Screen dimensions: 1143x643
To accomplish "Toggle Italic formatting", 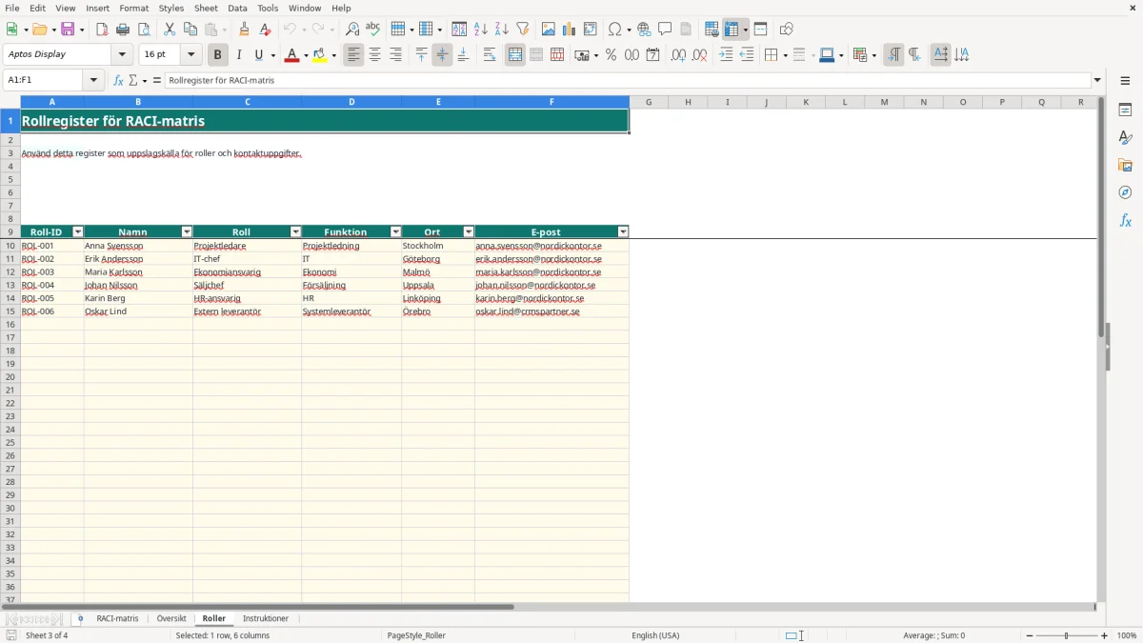I will tap(239, 55).
